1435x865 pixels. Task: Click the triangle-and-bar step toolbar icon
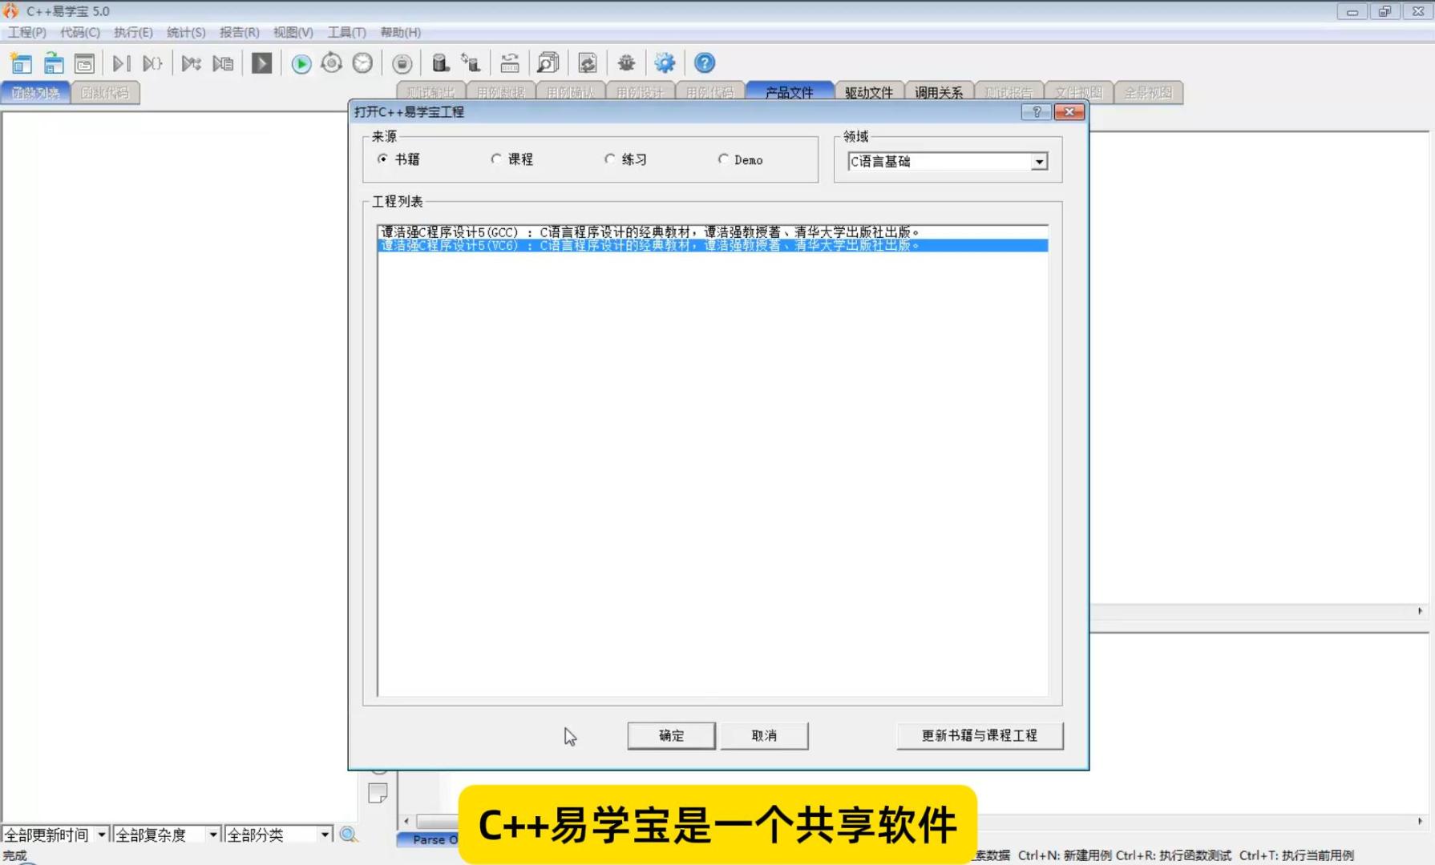[x=121, y=63]
